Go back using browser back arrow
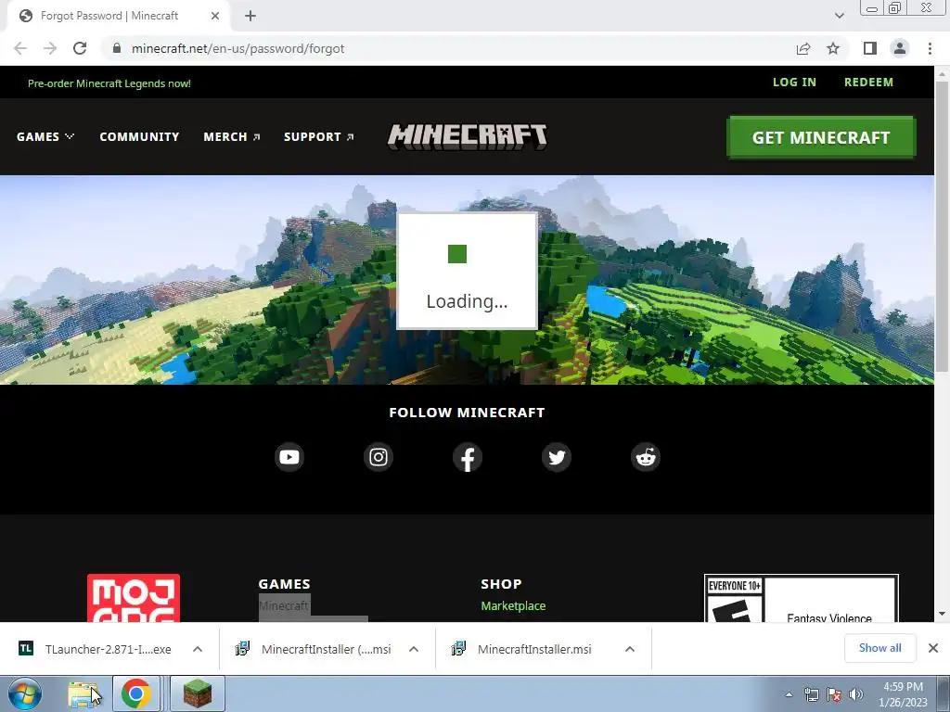950x712 pixels. click(20, 48)
